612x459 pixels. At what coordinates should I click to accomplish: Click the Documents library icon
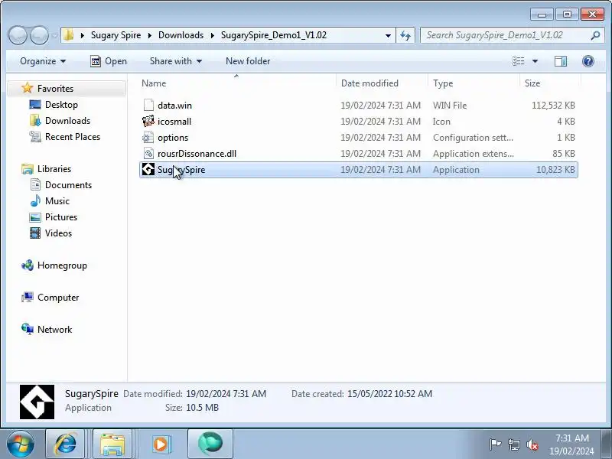(x=35, y=184)
